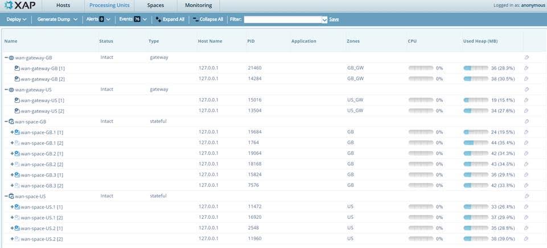
Task: Click into the Filter input field
Action: click(282, 19)
